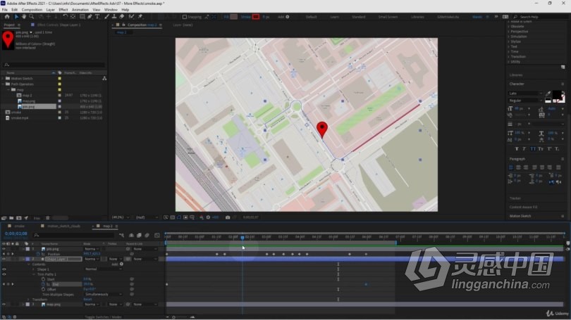Select the Home icon in the toolbar

(7, 17)
